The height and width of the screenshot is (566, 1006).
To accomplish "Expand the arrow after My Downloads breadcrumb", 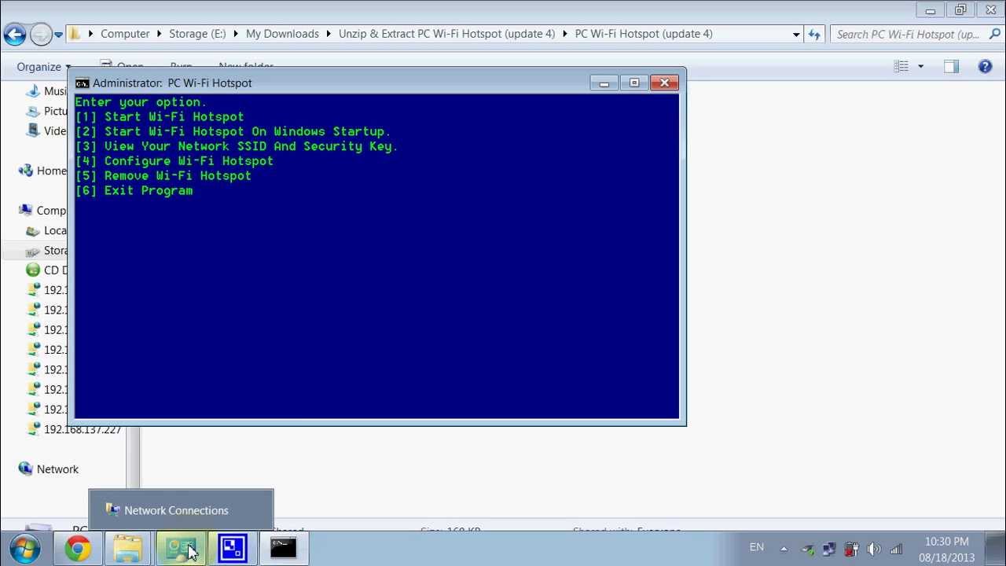I will (x=329, y=34).
